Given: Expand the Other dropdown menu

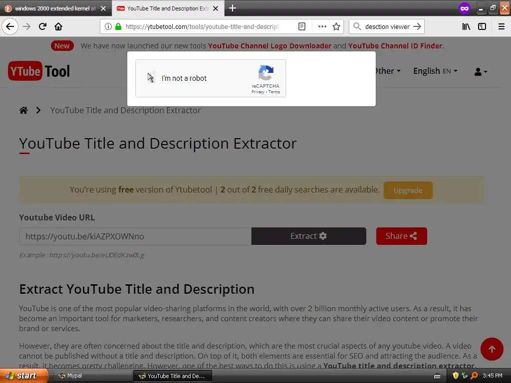Looking at the screenshot, I should (388, 71).
